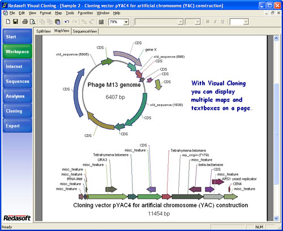
Task: Click the vertical scrollbar down arrow
Action: click(276, 218)
